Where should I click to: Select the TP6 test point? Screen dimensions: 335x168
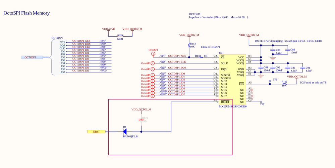(x=270, y=81)
